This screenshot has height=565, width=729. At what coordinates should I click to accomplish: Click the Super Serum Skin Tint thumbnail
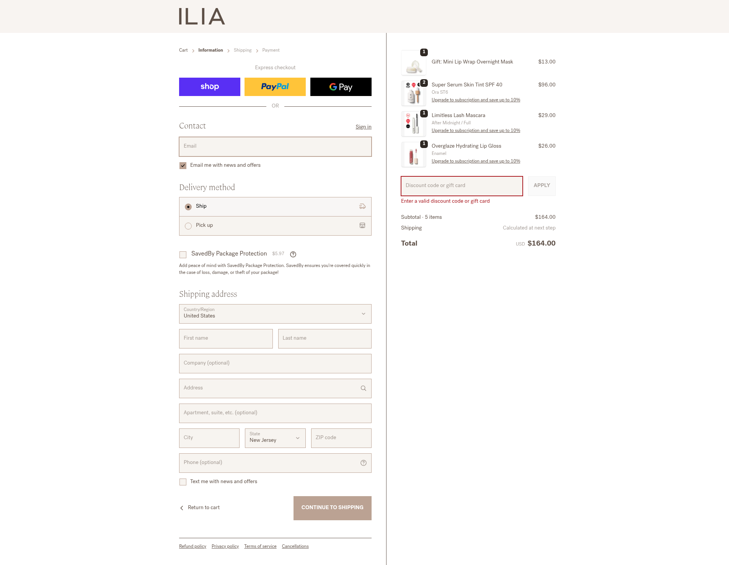pyautogui.click(x=413, y=93)
